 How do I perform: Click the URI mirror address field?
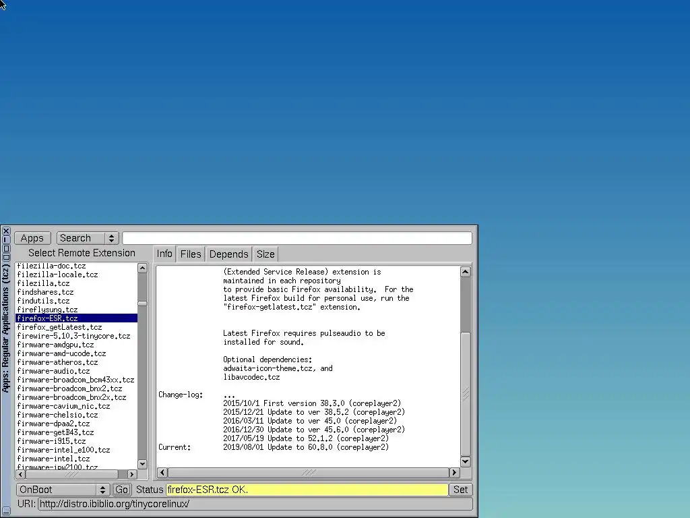coord(255,504)
